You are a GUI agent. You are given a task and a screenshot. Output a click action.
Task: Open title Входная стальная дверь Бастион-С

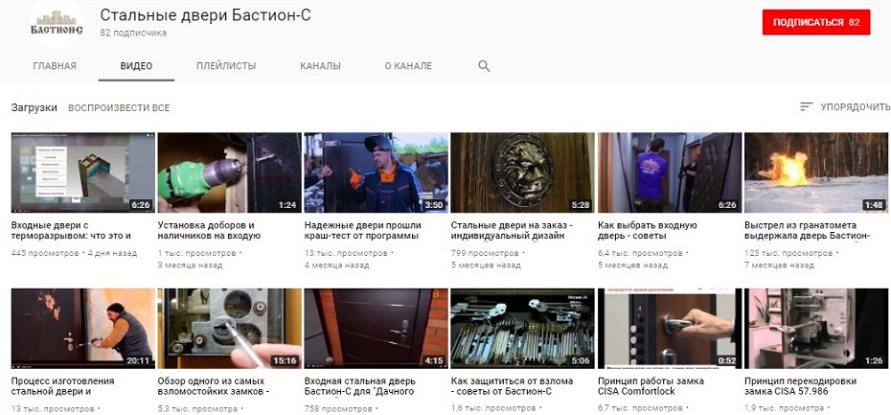[x=360, y=386]
